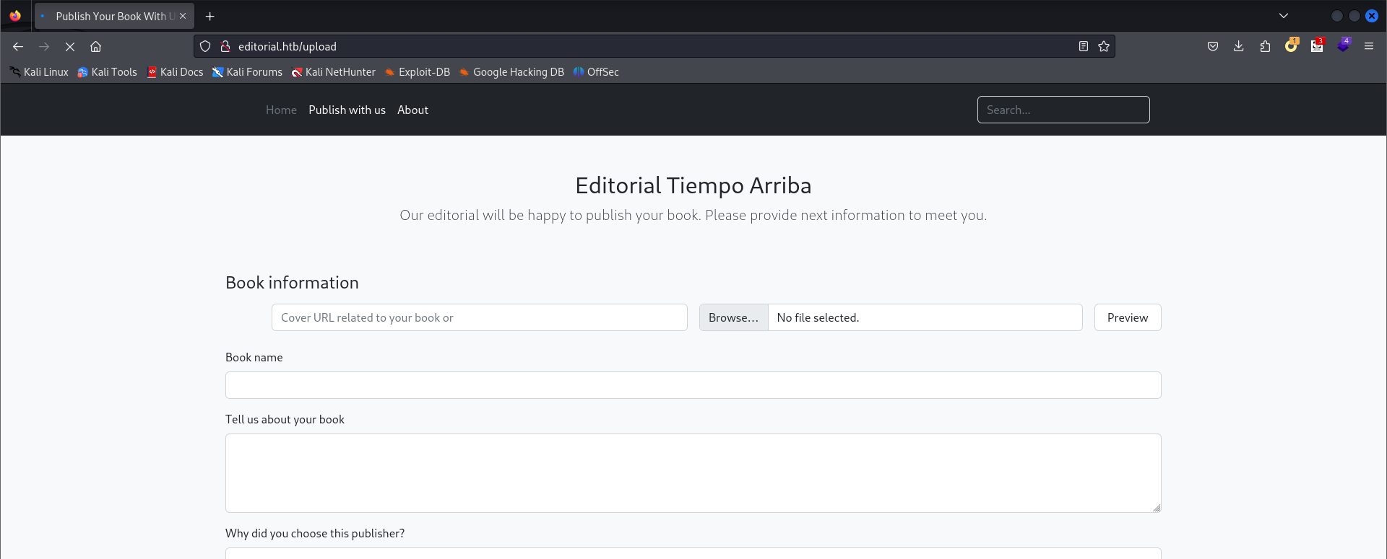Click the forward navigation arrow
The height and width of the screenshot is (559, 1387).
(44, 46)
